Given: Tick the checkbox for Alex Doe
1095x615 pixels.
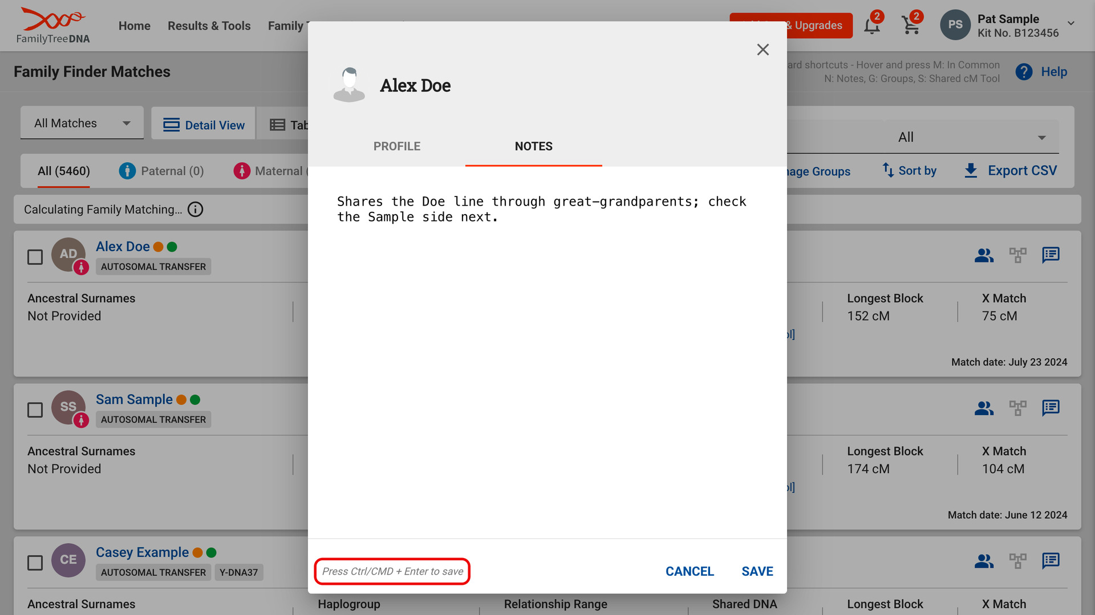Looking at the screenshot, I should 35,257.
